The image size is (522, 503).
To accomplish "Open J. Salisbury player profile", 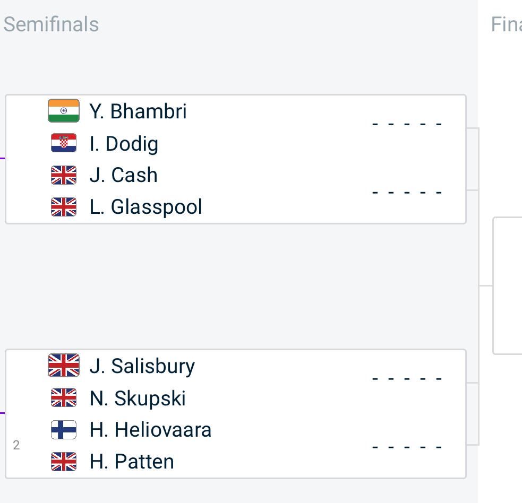I will point(142,366).
